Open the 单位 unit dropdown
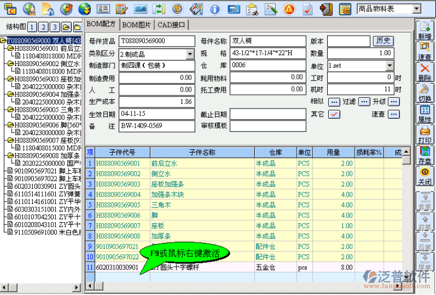 (x=389, y=66)
